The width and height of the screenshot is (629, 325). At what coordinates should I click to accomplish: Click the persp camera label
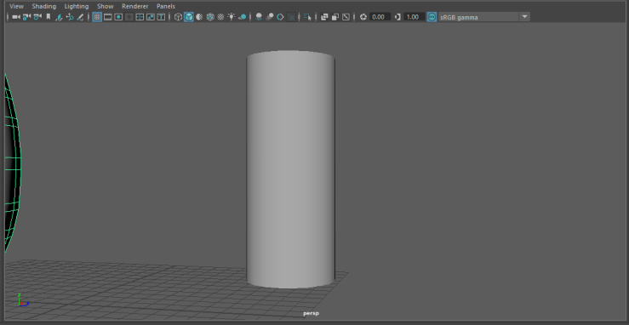pyautogui.click(x=311, y=313)
